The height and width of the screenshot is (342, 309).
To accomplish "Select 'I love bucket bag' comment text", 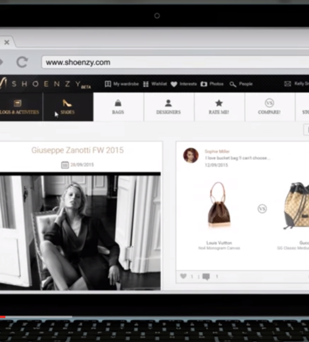I will (x=237, y=158).
